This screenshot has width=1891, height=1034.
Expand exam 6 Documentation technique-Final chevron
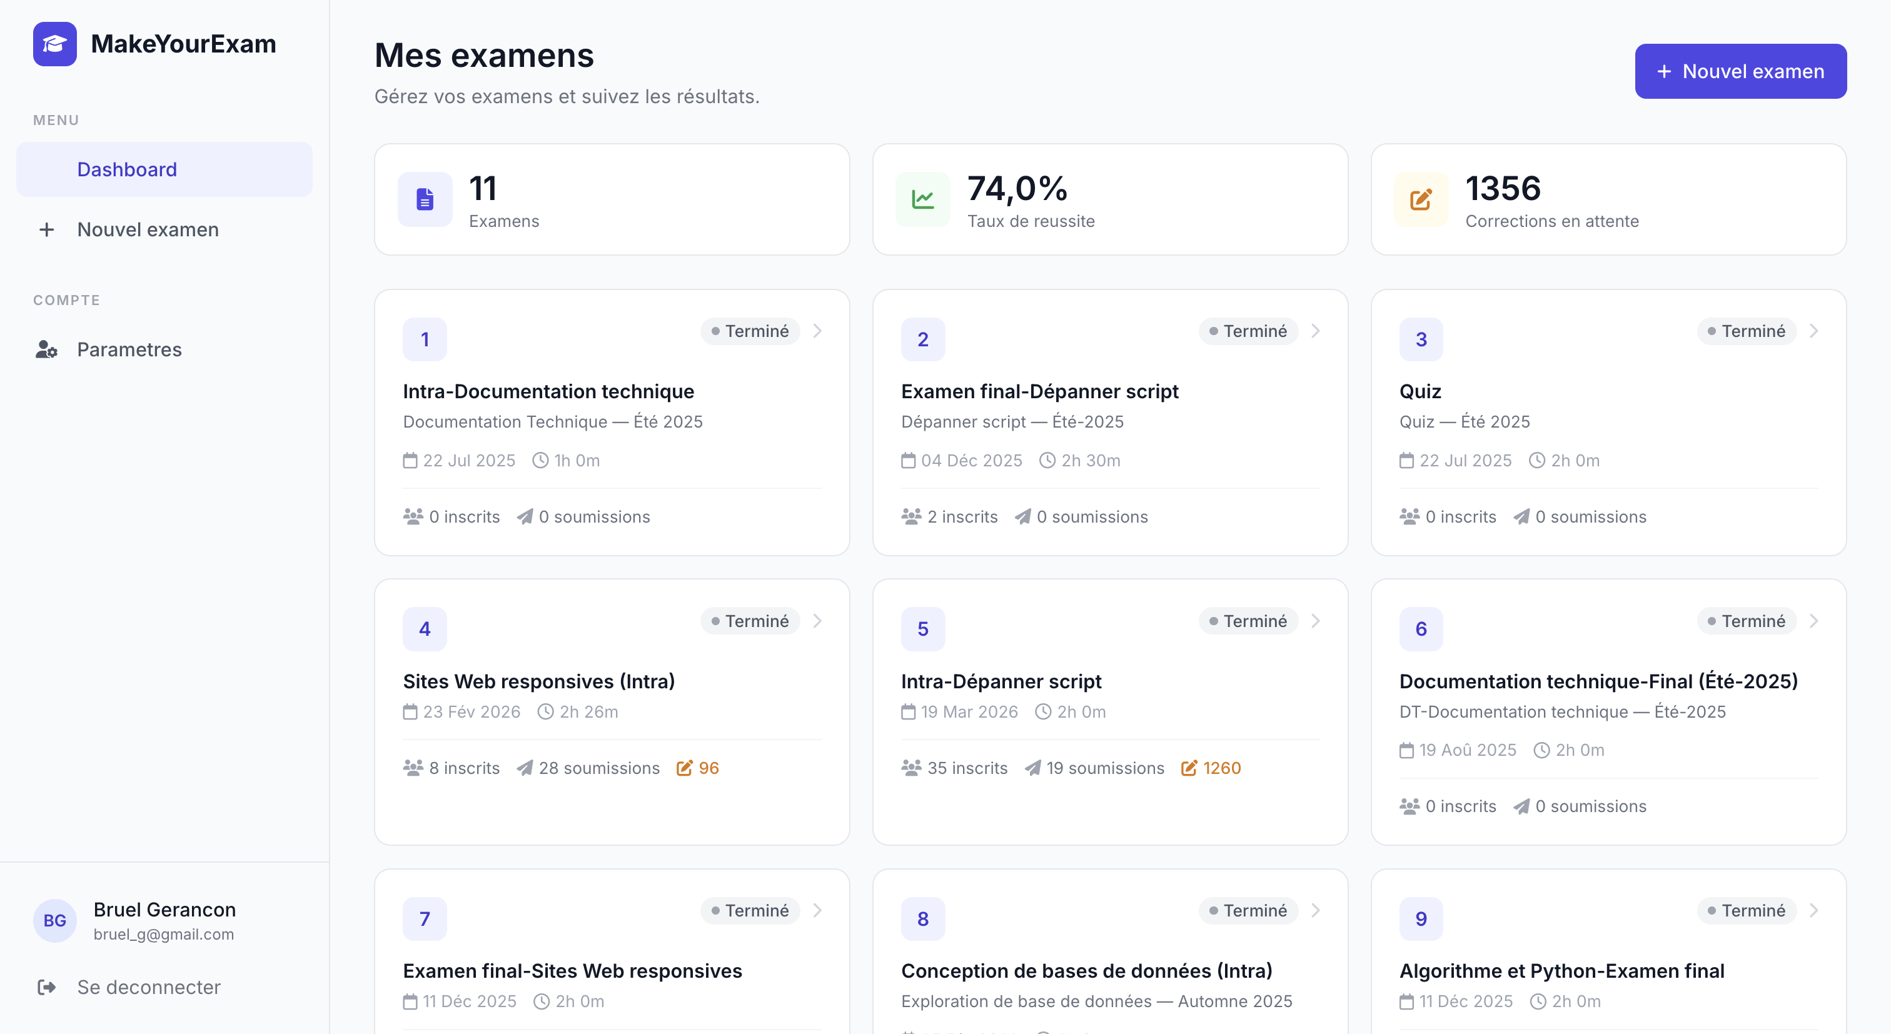pyautogui.click(x=1814, y=621)
